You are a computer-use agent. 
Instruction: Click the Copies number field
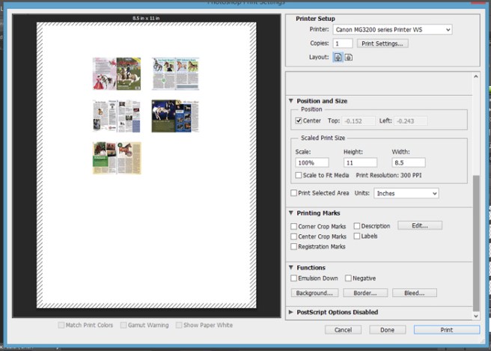[x=343, y=43]
